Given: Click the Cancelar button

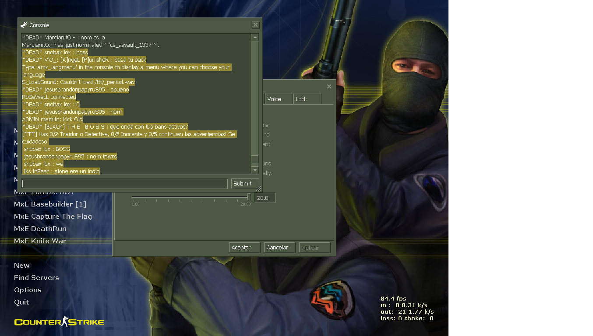Looking at the screenshot, I should tap(279, 248).
